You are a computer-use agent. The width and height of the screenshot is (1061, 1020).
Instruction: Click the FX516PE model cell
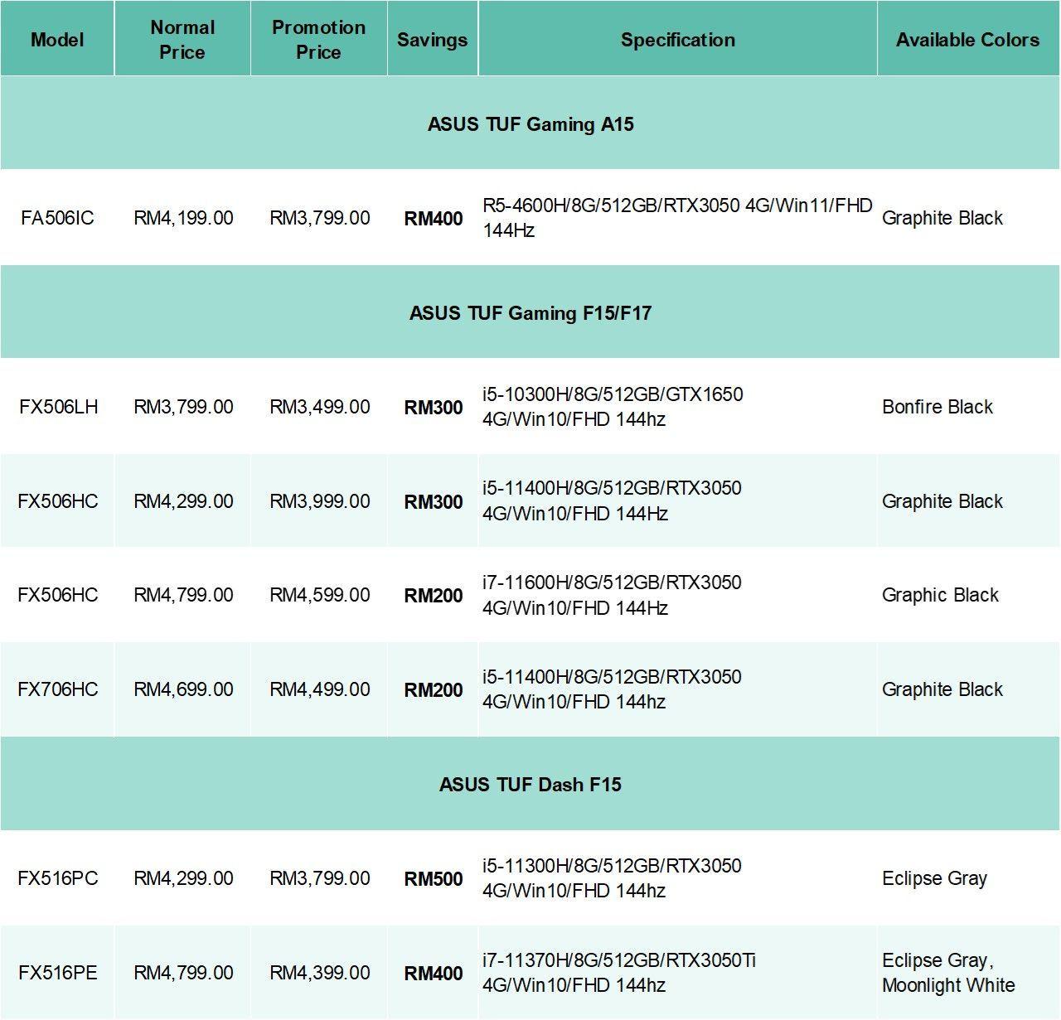[57, 973]
